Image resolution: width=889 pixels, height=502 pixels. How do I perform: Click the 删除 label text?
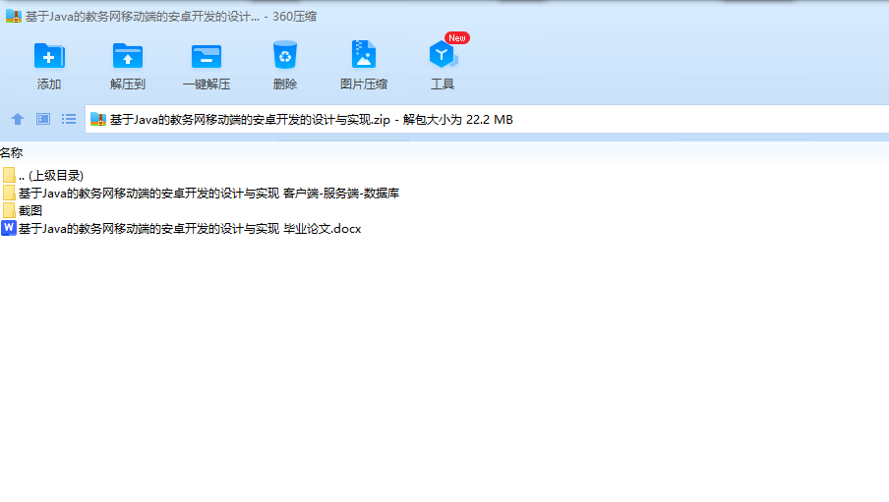click(x=284, y=84)
